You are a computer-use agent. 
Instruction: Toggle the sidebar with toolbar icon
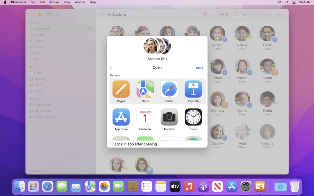coord(102,14)
